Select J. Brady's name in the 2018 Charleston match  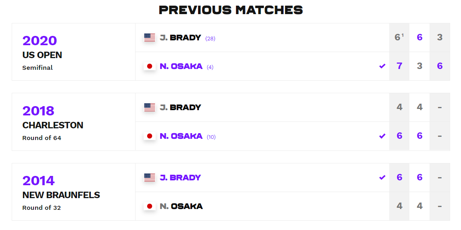(181, 107)
